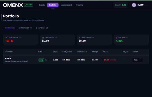The height and width of the screenshot is (97, 152).
Task: Click the wallet icon beside Initial Margin
Action: (x=43, y=38)
